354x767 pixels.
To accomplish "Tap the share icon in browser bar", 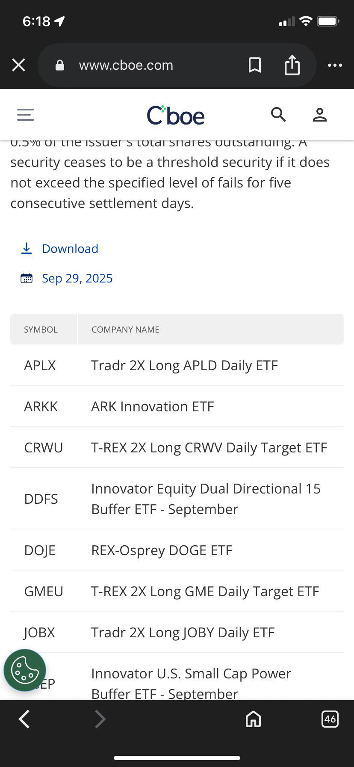I will 292,65.
